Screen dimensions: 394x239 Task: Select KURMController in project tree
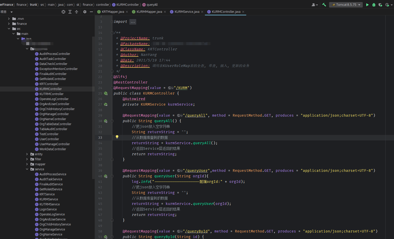[50, 89]
